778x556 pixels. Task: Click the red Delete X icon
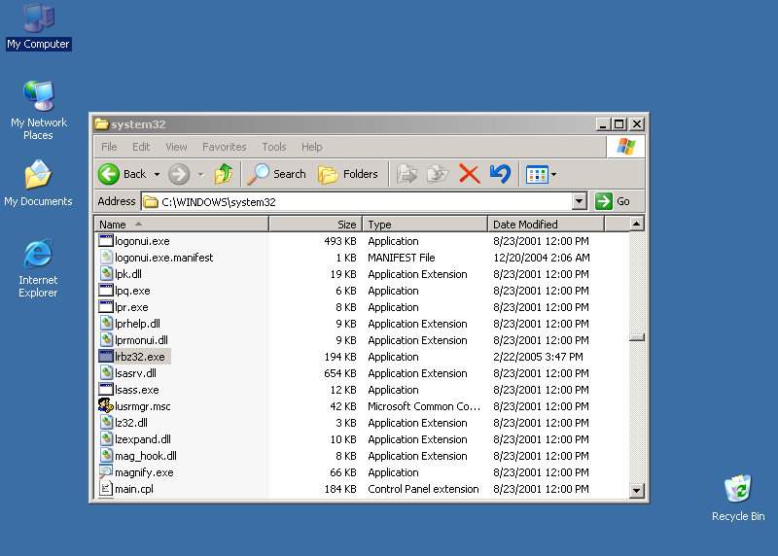[x=469, y=174]
